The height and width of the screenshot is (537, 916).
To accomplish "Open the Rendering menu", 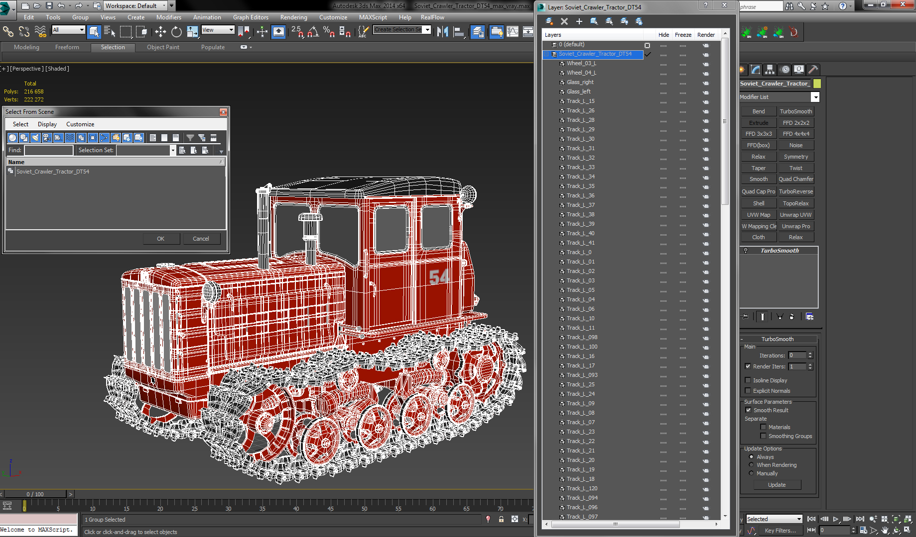I will point(293,17).
